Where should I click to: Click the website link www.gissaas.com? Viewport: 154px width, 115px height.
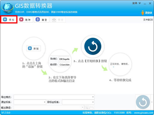coord(144,113)
